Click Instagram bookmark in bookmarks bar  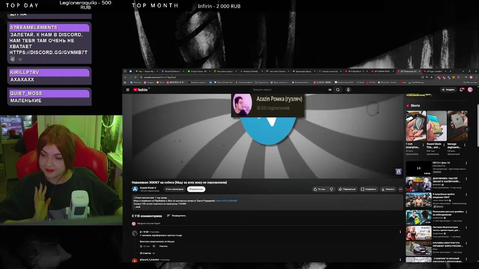coord(149,82)
